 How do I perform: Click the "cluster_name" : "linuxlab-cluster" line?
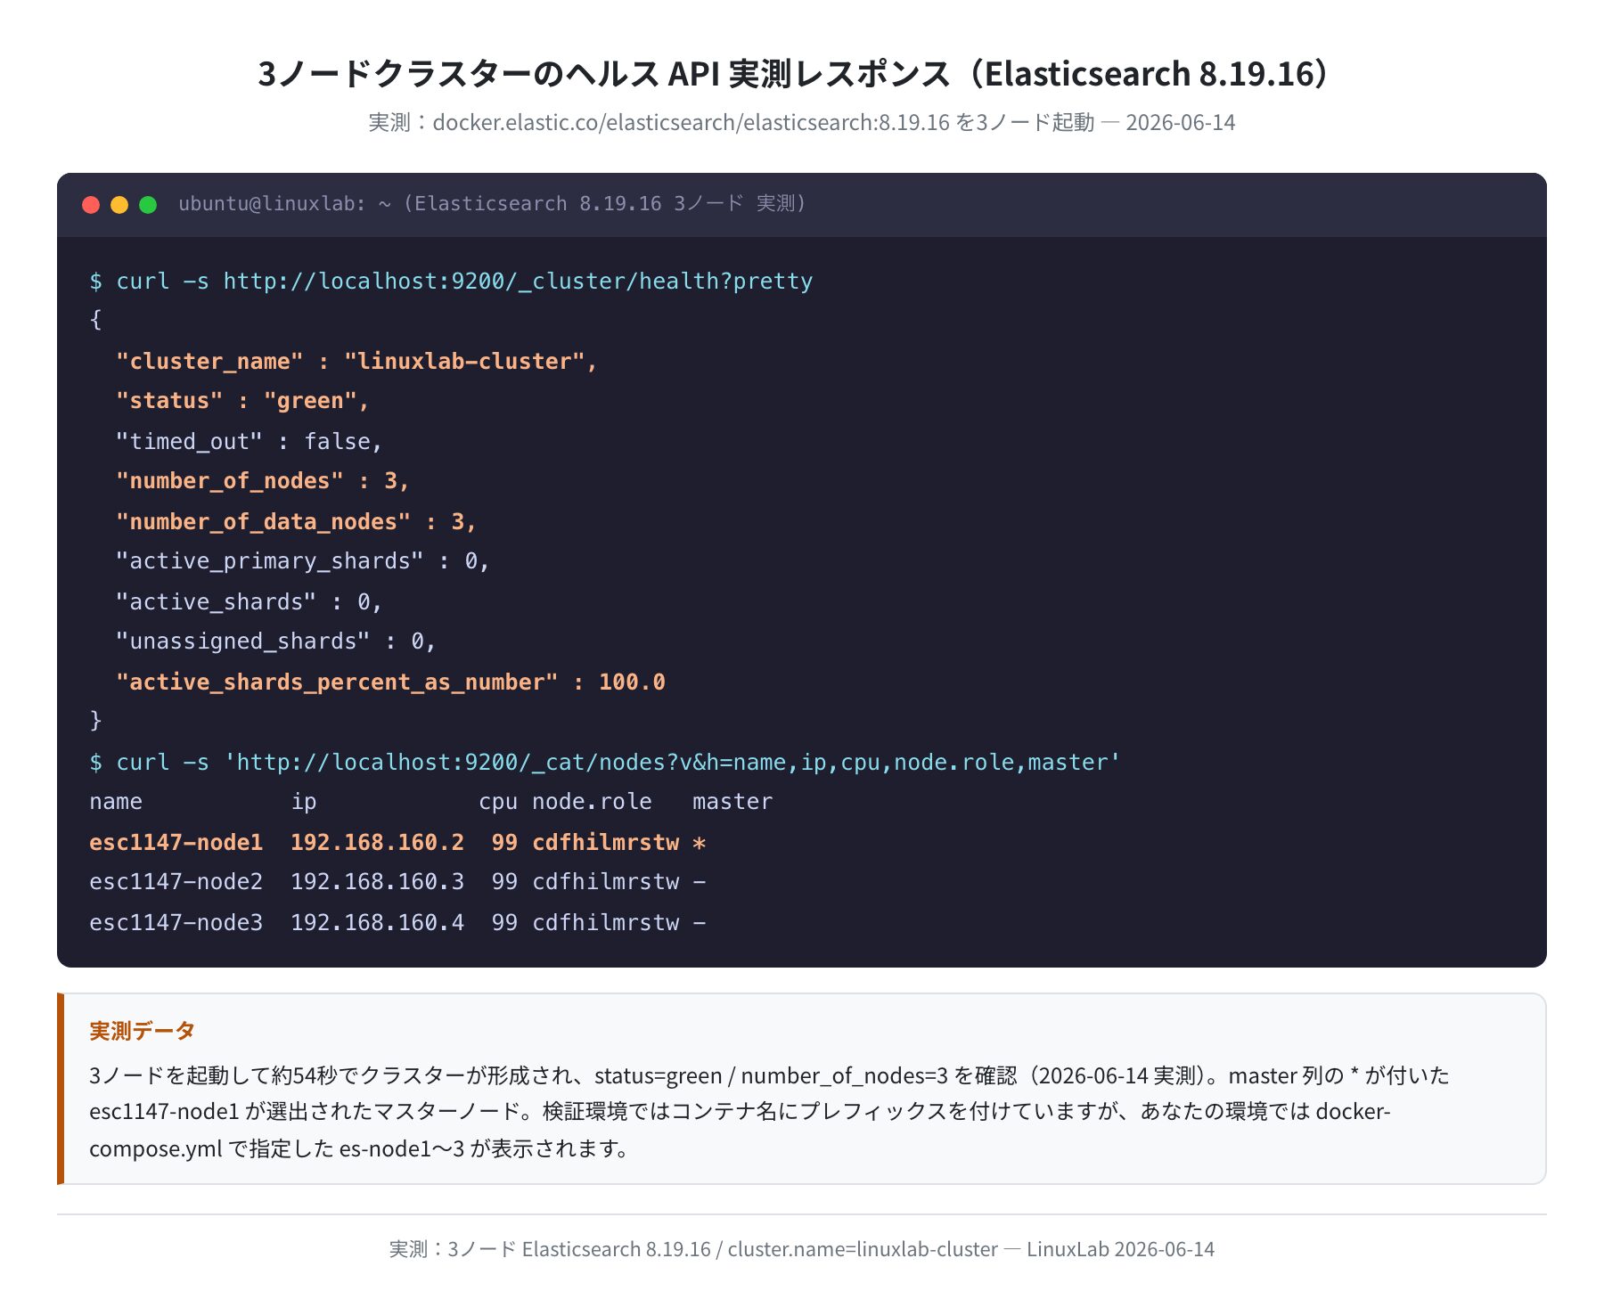click(356, 362)
